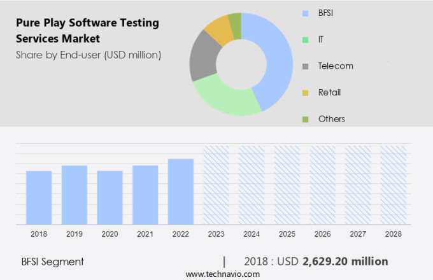Select the Retail yellow legend swatch
The width and height of the screenshot is (433, 280).
(305, 93)
